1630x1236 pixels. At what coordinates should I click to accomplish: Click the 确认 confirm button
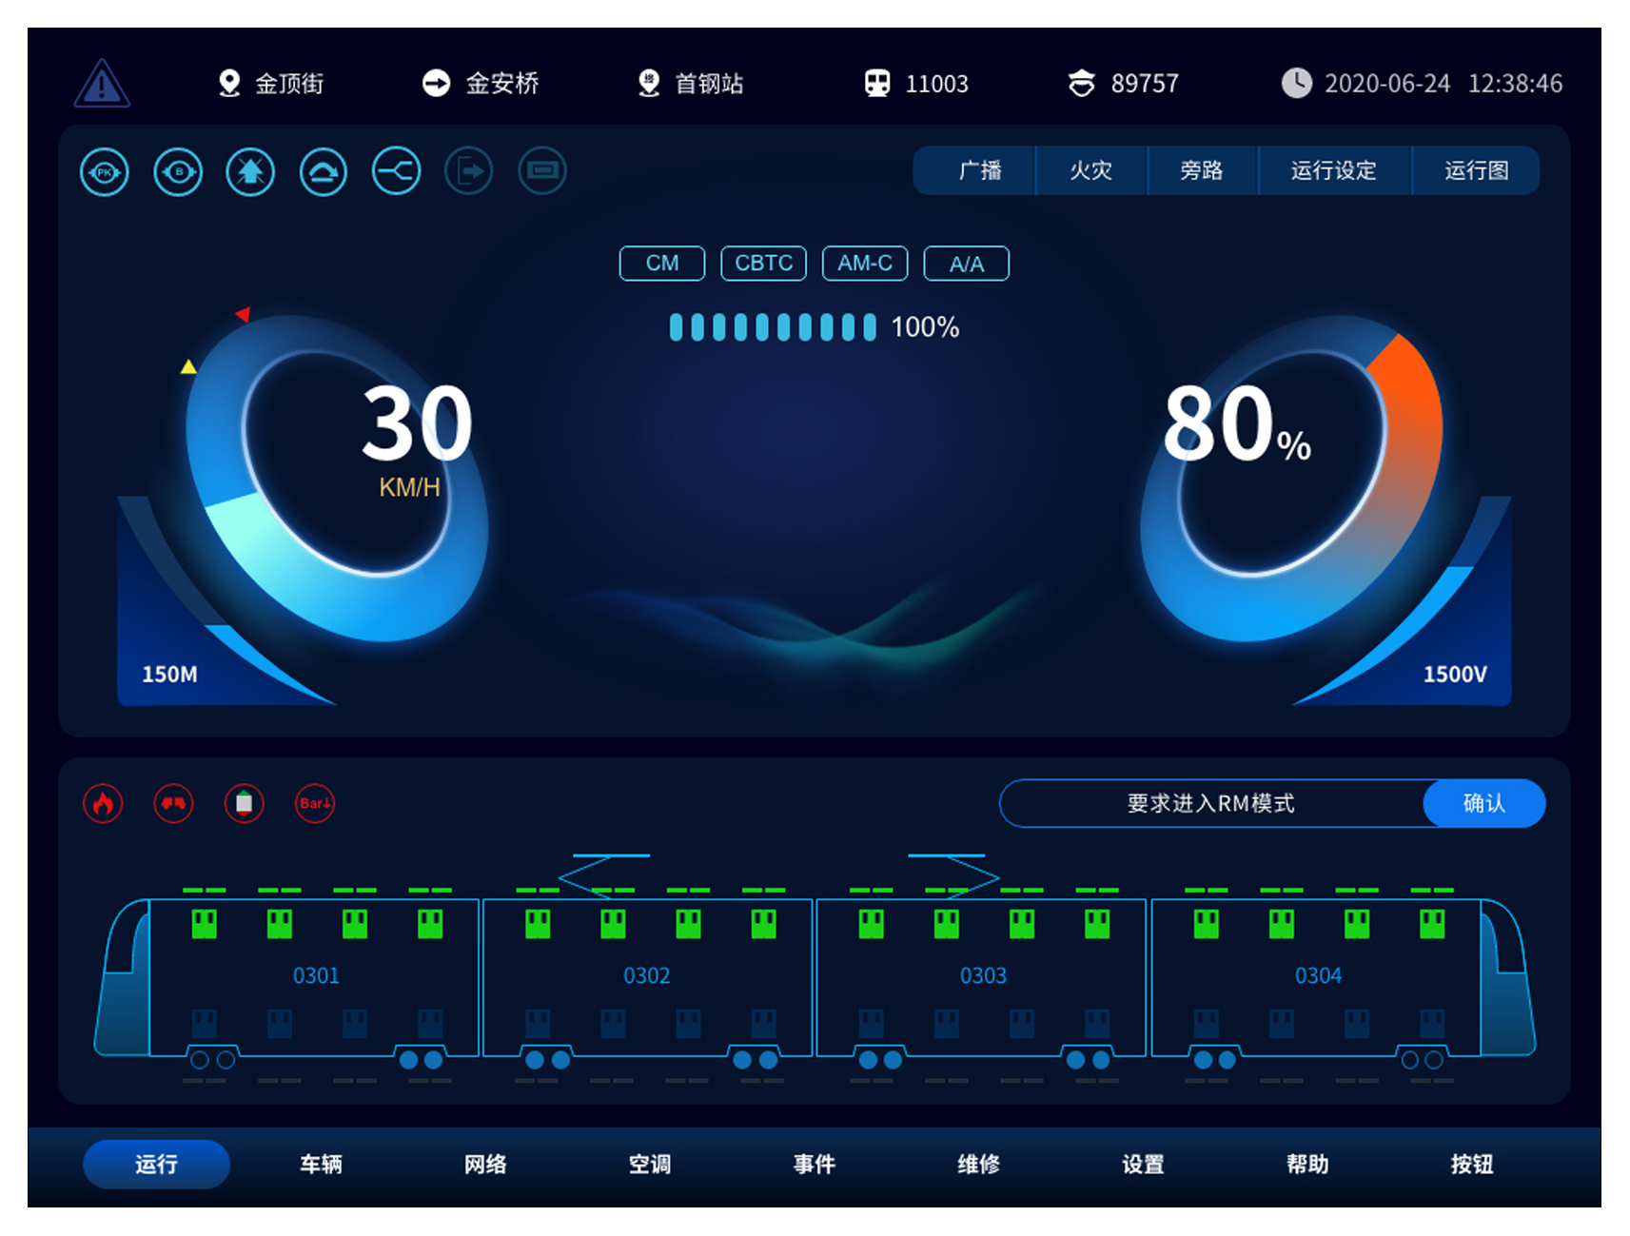(x=1483, y=804)
